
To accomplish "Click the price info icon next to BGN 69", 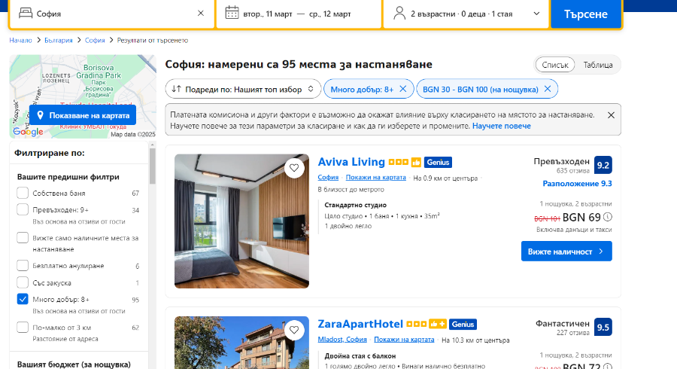I will tap(608, 217).
